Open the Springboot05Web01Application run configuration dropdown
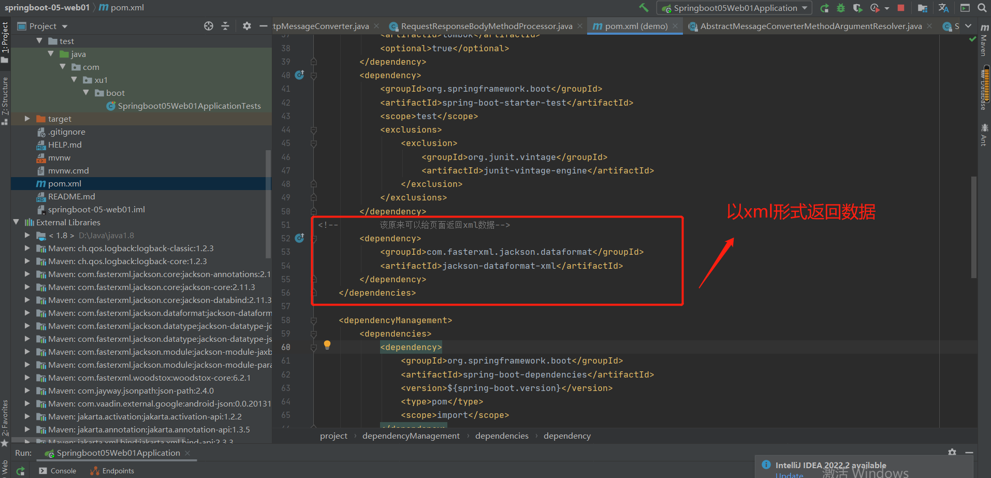The image size is (991, 478). click(x=734, y=8)
